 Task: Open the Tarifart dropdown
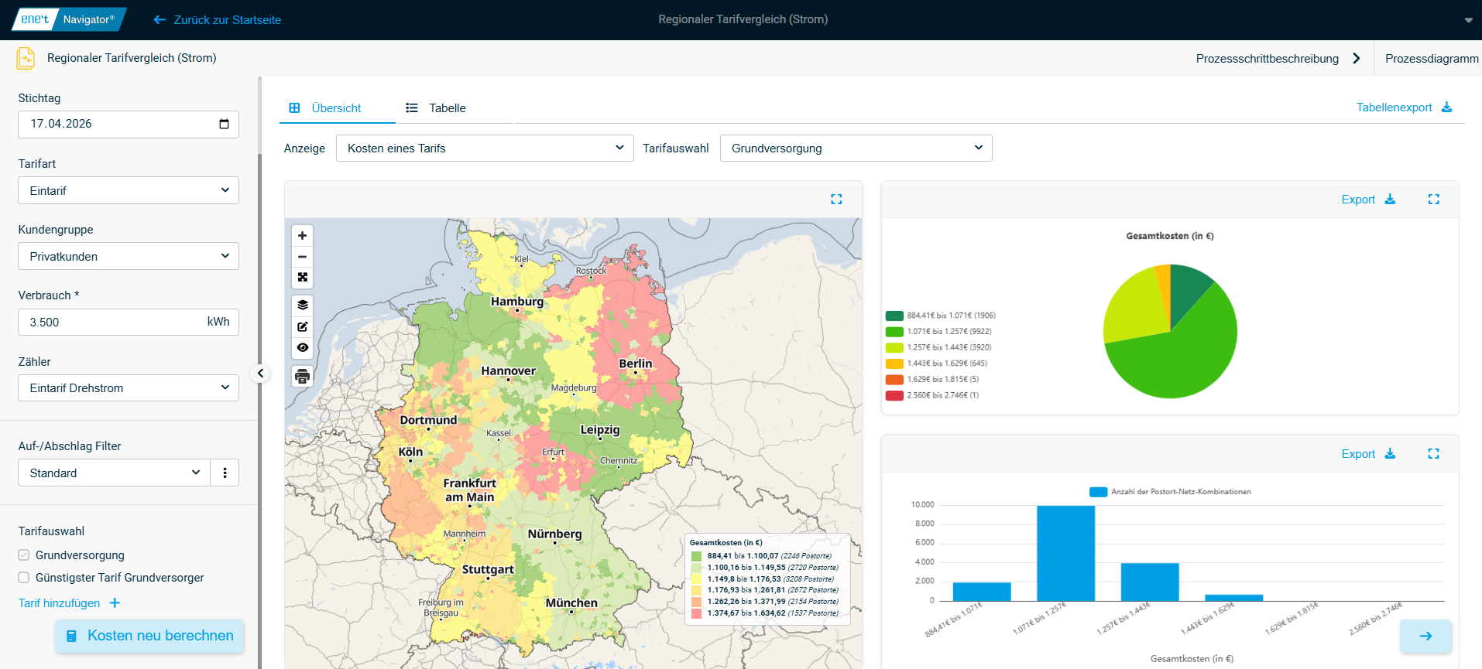[x=129, y=190]
